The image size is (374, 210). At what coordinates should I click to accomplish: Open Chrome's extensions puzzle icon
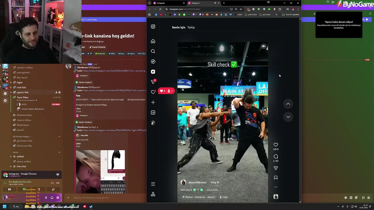[x=280, y=9]
